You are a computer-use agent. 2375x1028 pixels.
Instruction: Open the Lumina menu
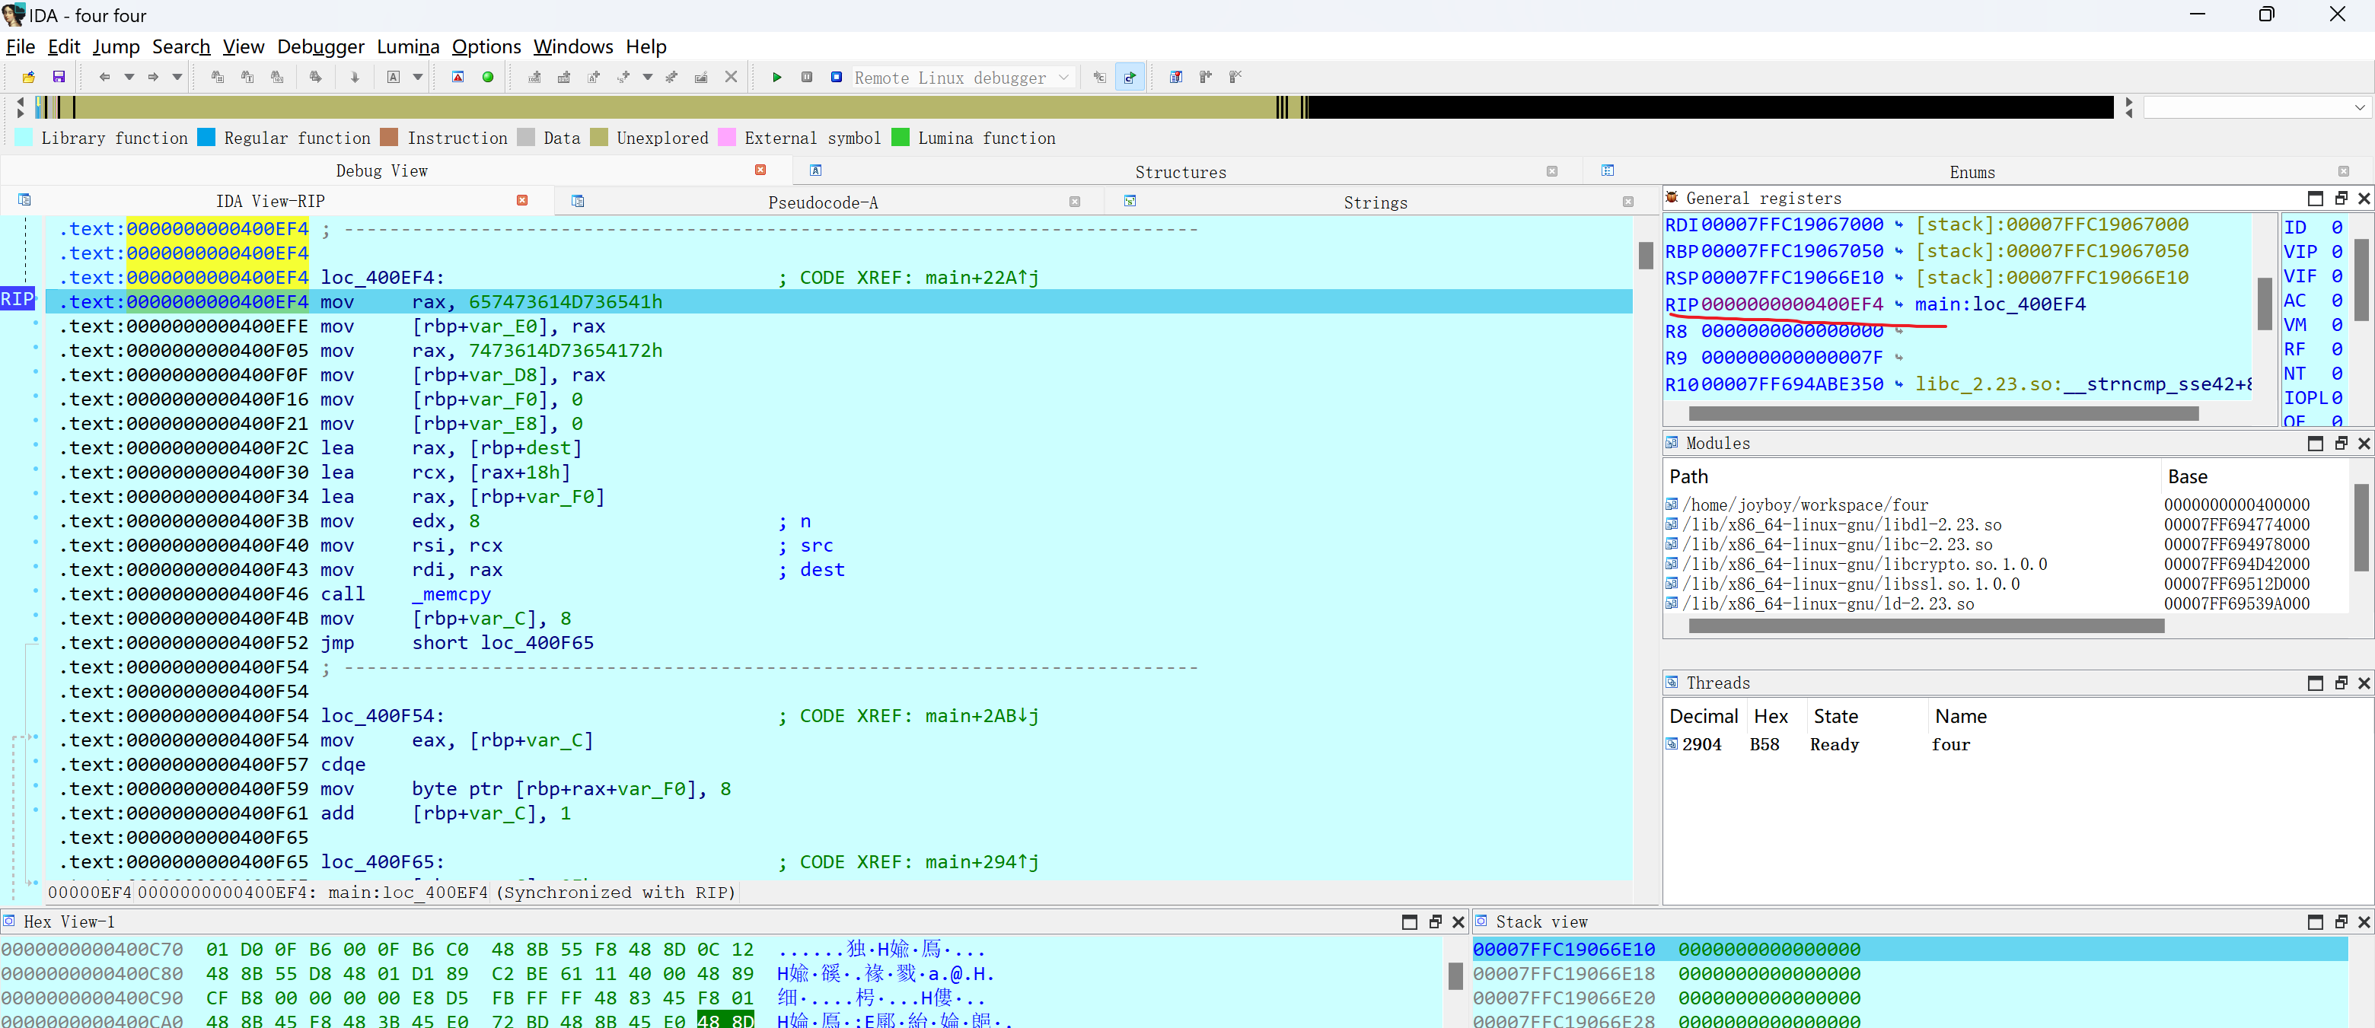tap(407, 47)
